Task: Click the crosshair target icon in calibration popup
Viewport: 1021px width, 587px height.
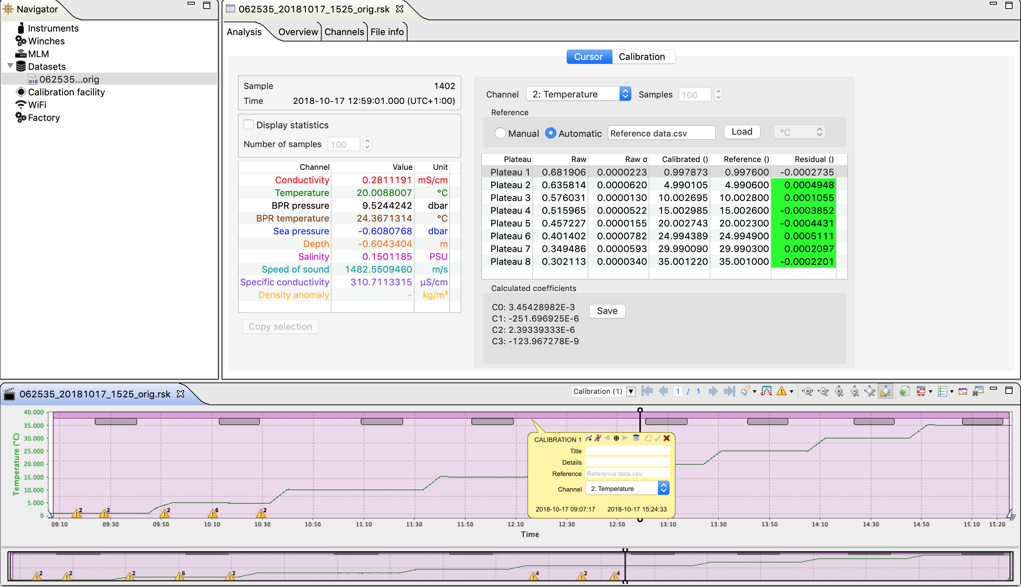Action: tap(616, 438)
